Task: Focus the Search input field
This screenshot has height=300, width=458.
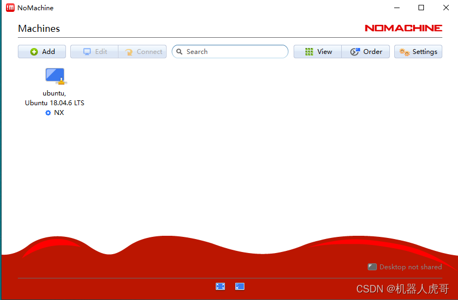Action: [x=230, y=52]
